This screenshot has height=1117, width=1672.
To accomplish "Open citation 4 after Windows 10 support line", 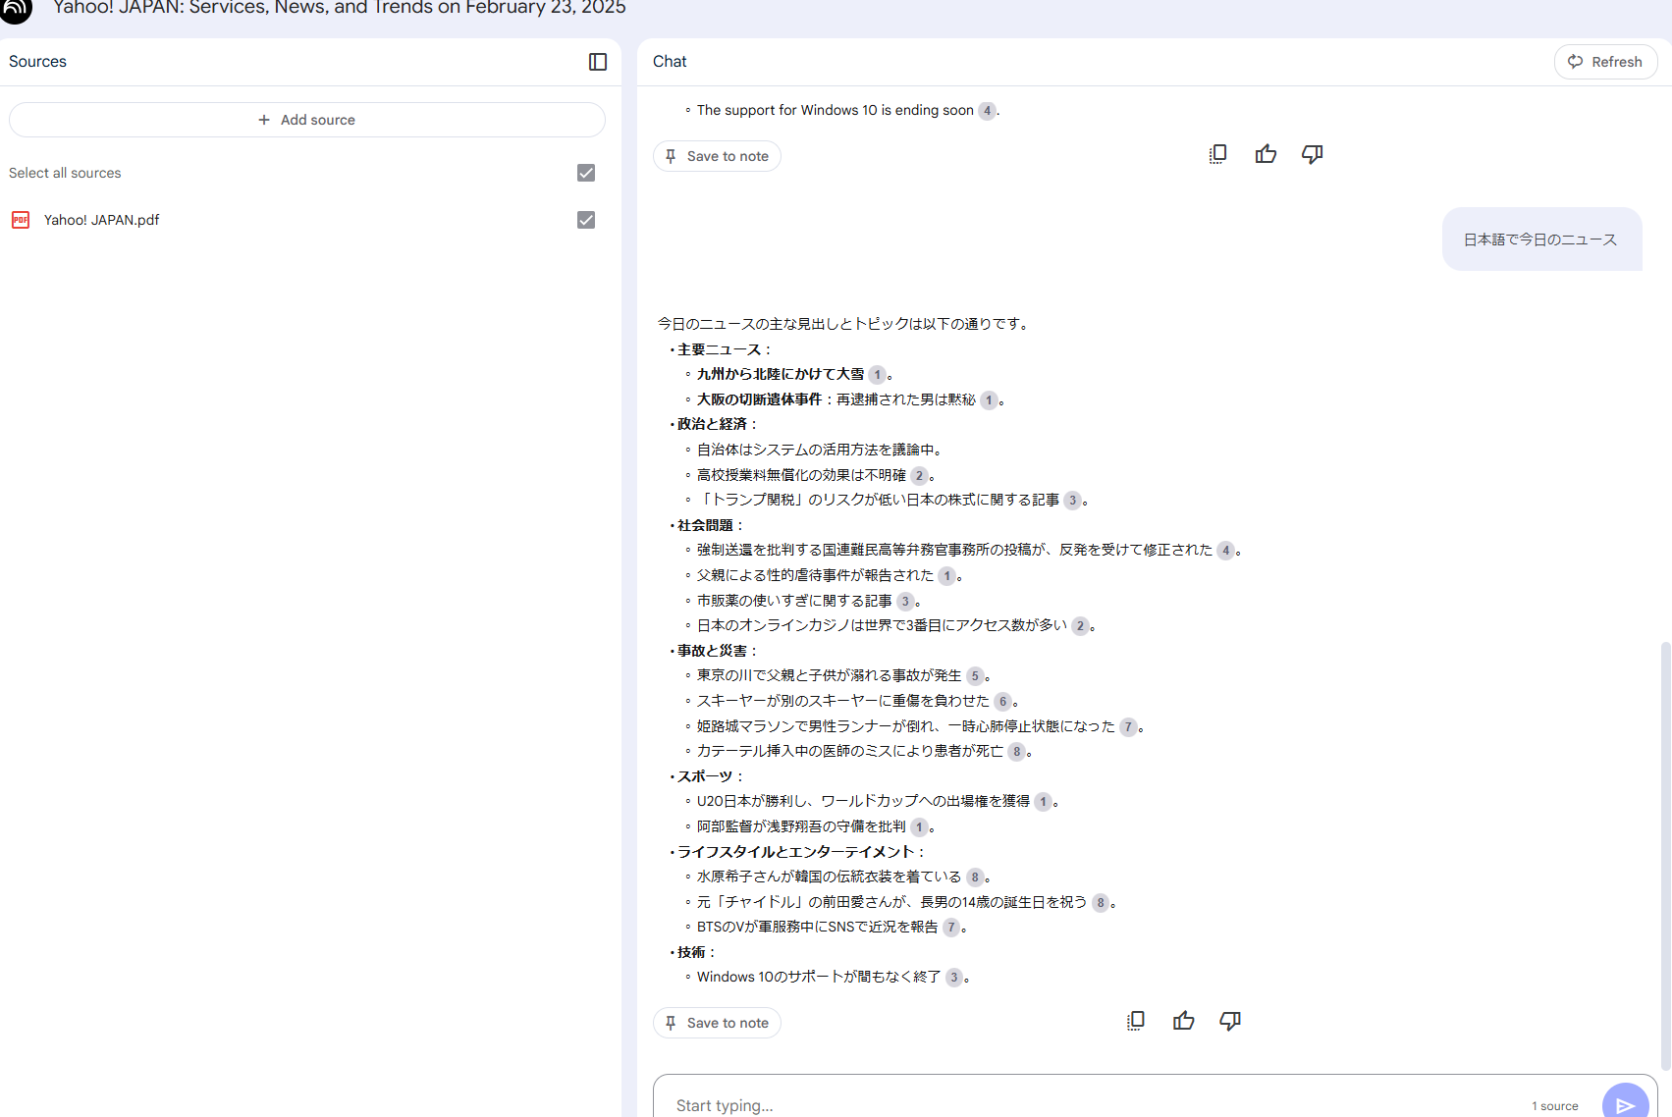I will 988,111.
